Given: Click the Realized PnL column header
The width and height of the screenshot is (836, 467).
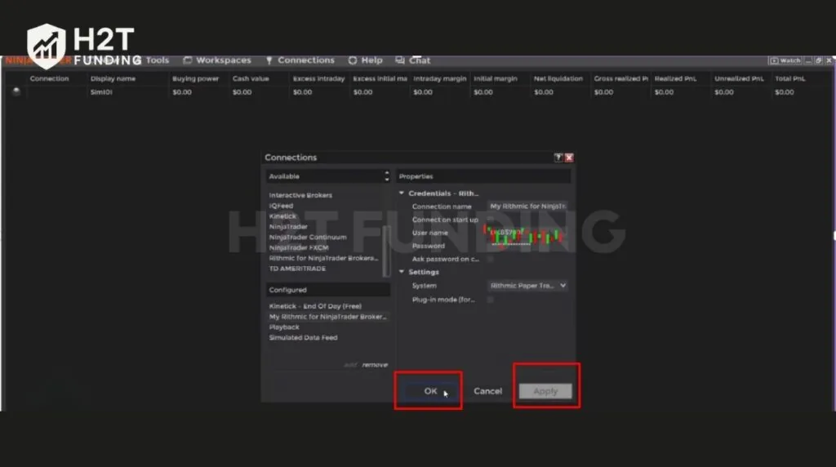Looking at the screenshot, I should tap(675, 78).
